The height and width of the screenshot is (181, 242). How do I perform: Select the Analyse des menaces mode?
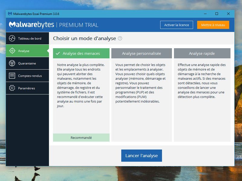coord(81,53)
